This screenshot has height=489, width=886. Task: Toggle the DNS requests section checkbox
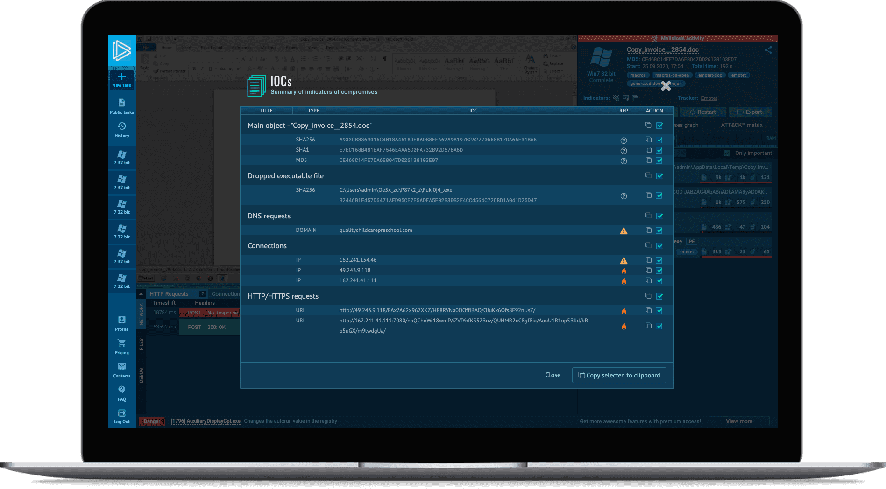tap(659, 216)
